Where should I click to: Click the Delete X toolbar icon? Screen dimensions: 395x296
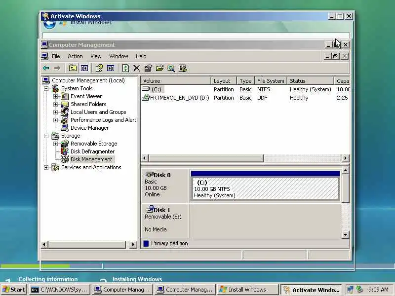click(x=137, y=68)
